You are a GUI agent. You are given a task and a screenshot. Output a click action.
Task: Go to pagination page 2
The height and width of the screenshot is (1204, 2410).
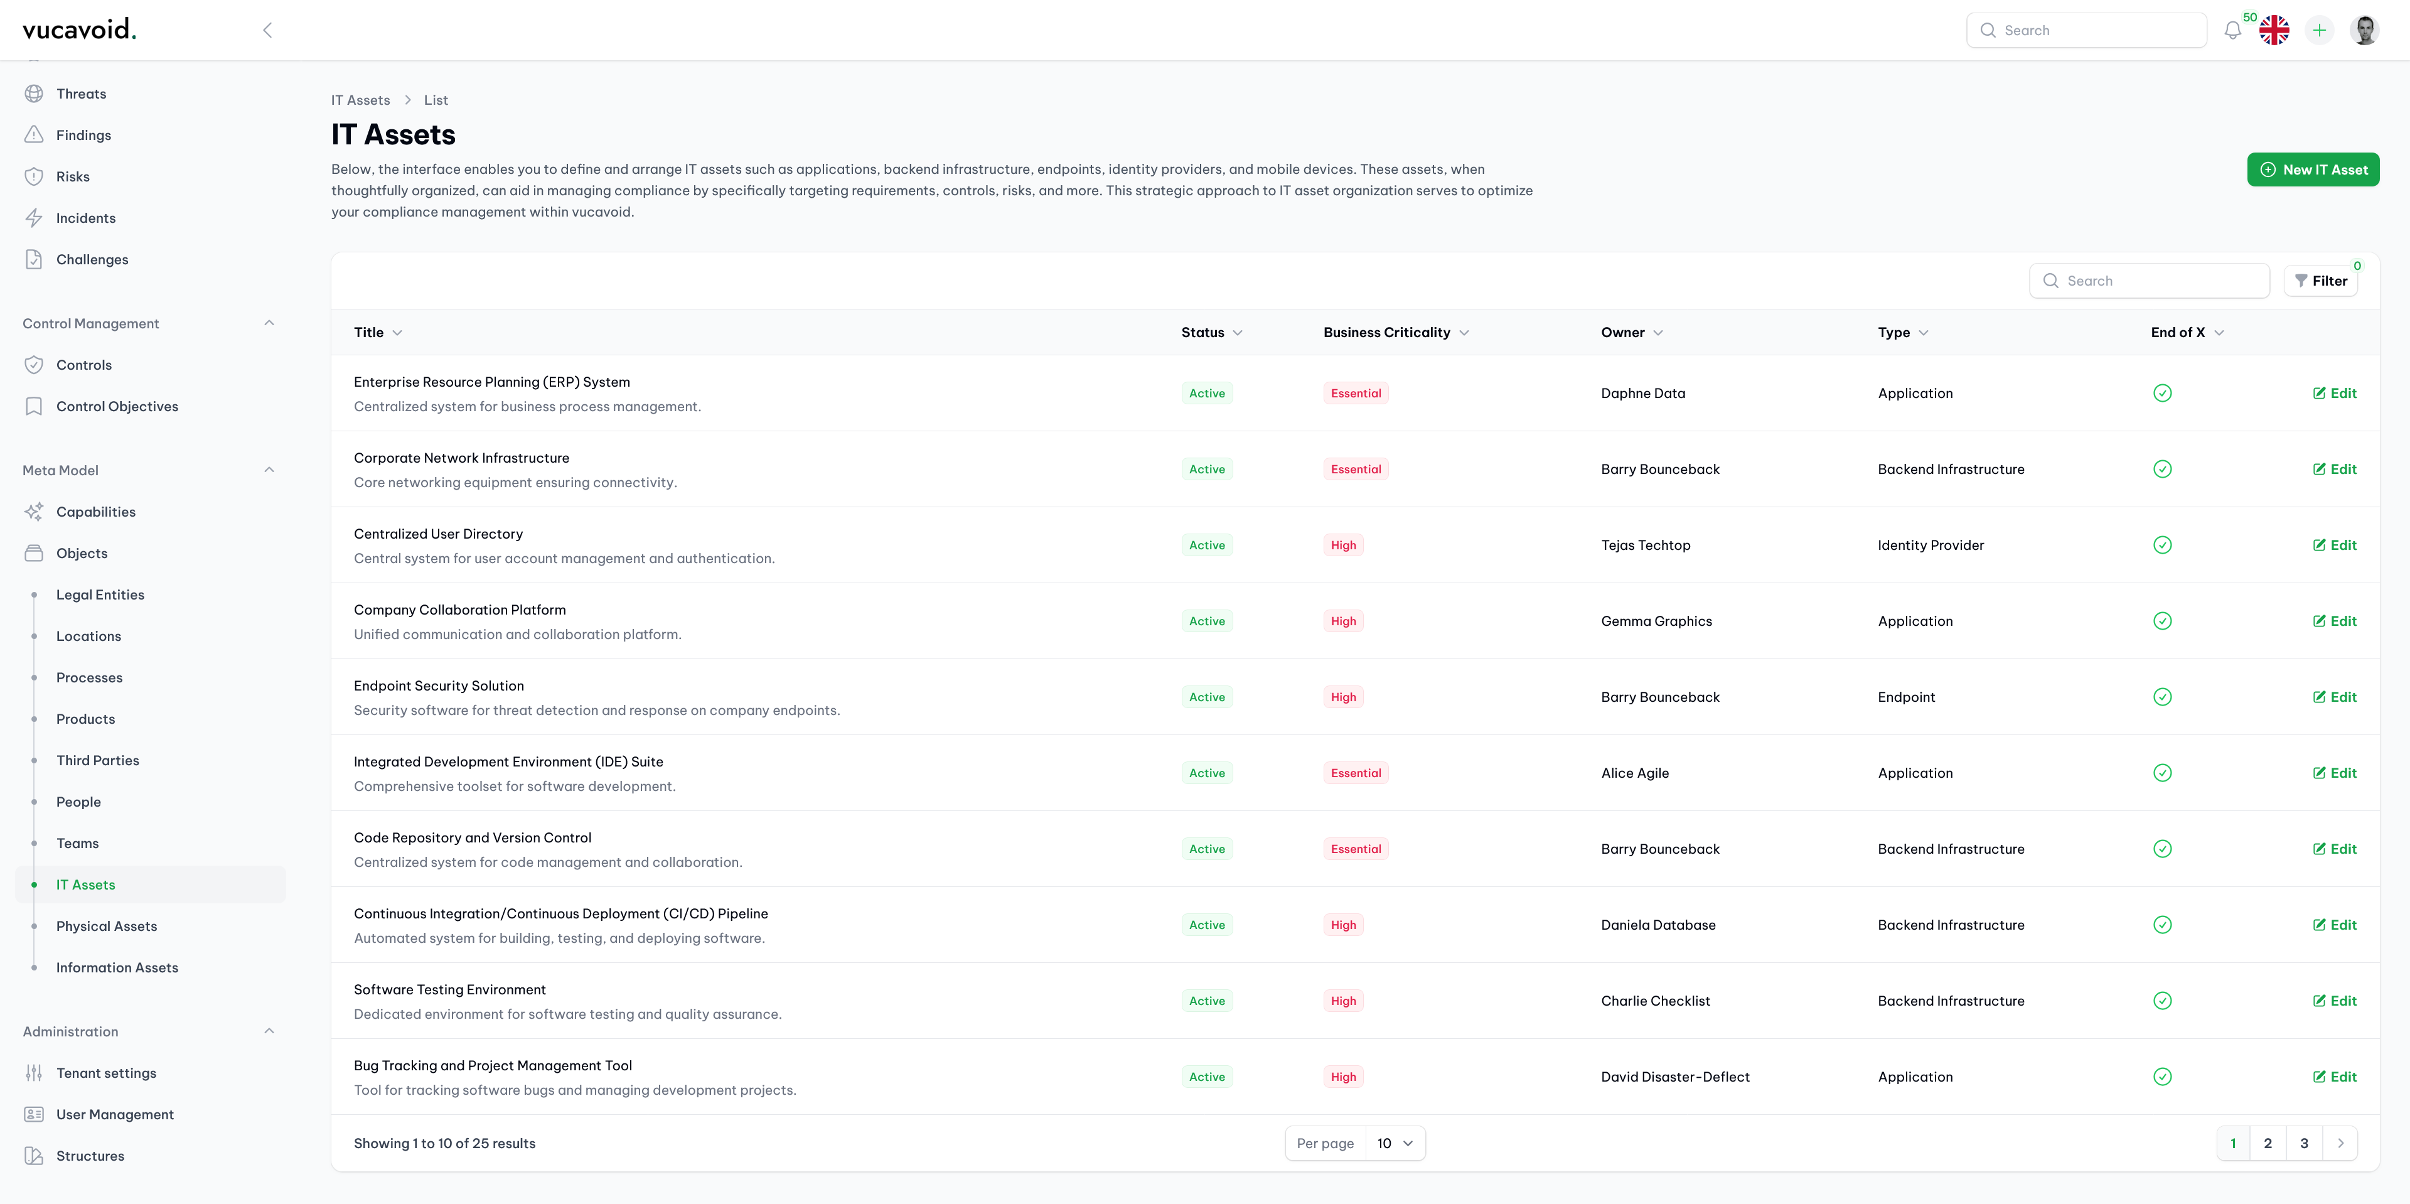pyautogui.click(x=2267, y=1143)
